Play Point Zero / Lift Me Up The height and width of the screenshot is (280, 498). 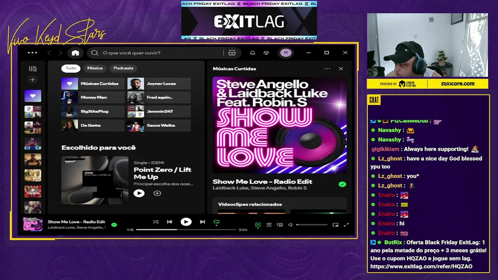click(139, 193)
